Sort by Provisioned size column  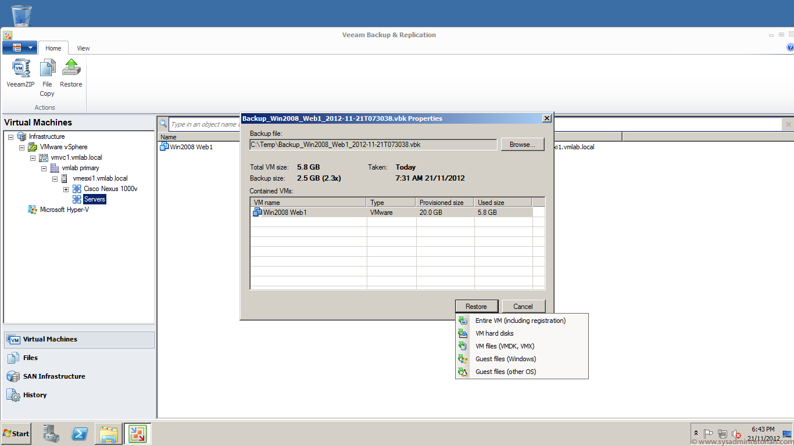[445, 203]
